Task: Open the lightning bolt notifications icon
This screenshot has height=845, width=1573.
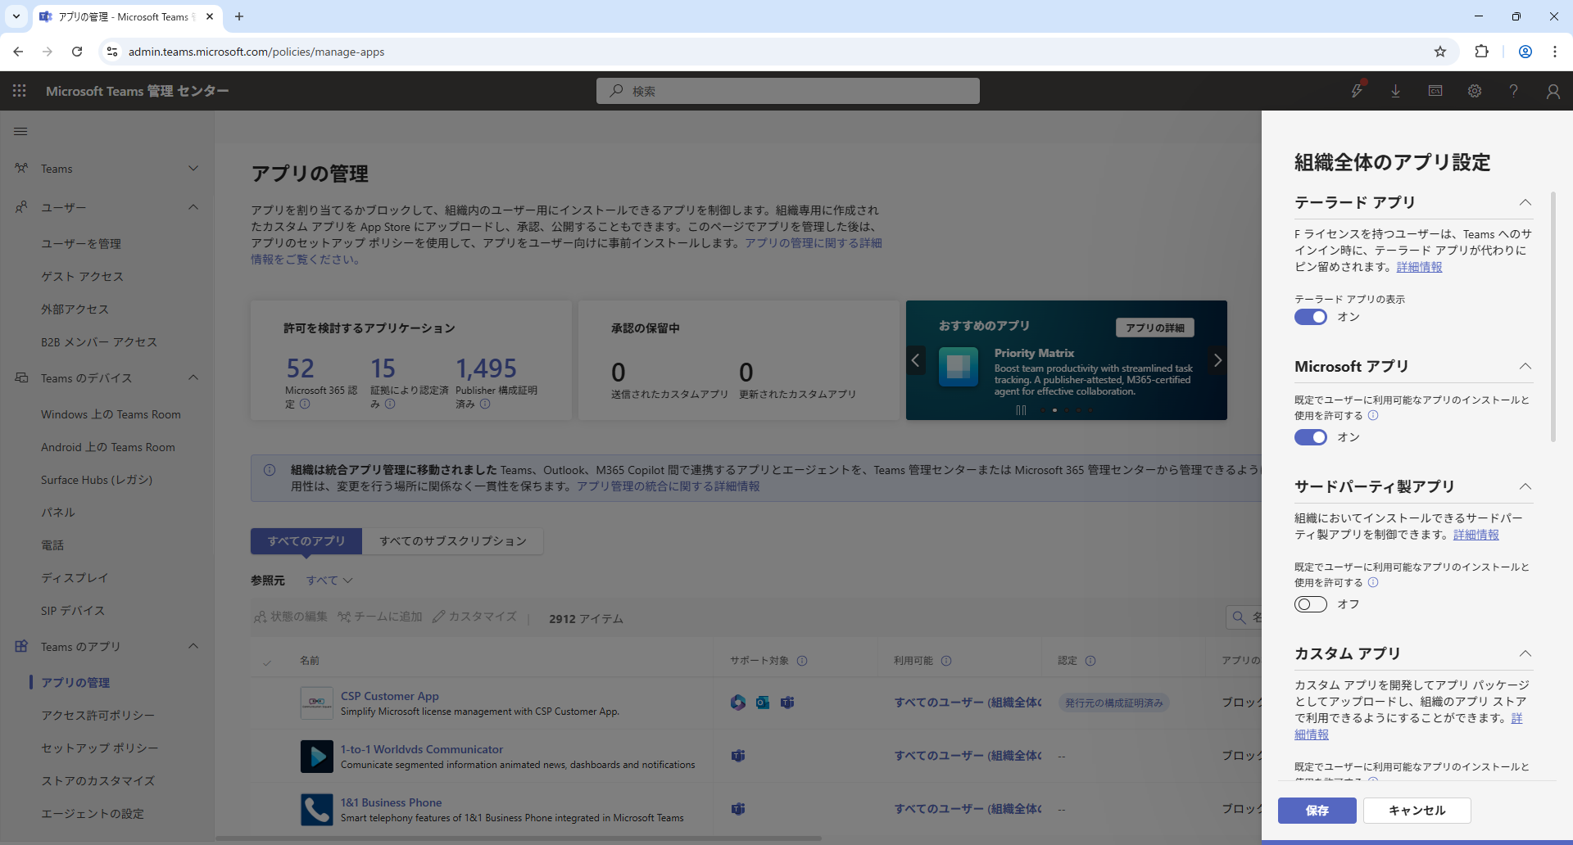Action: coord(1357,91)
